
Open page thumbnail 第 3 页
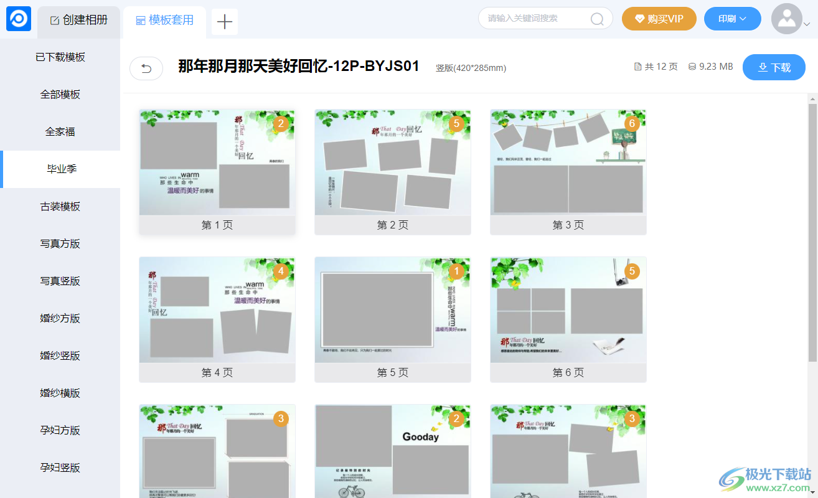[x=568, y=172]
